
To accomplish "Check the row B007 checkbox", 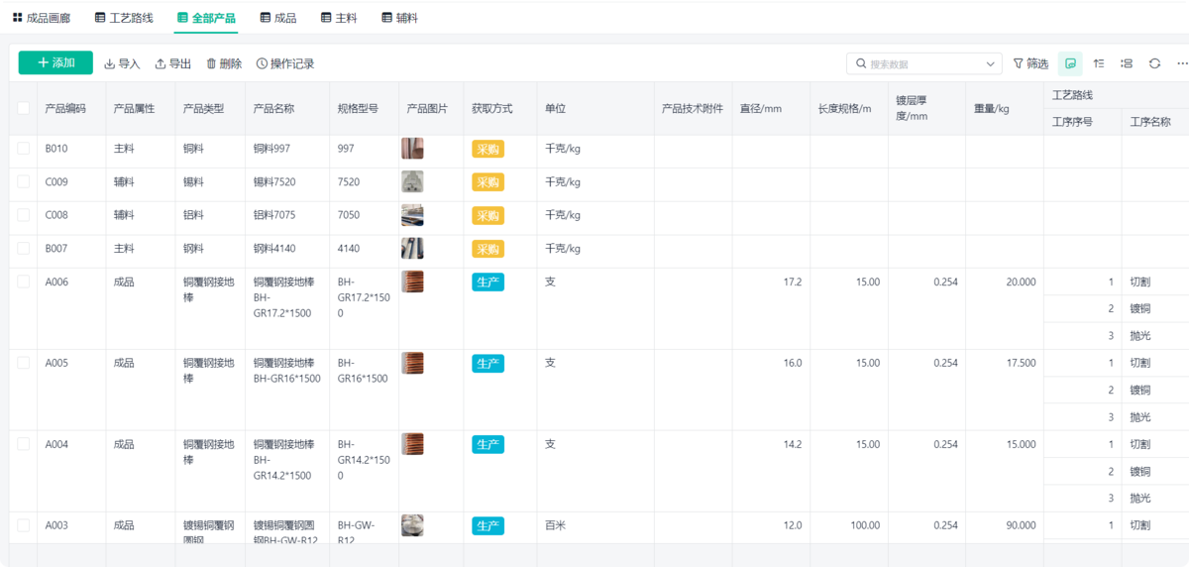I will pos(23,248).
